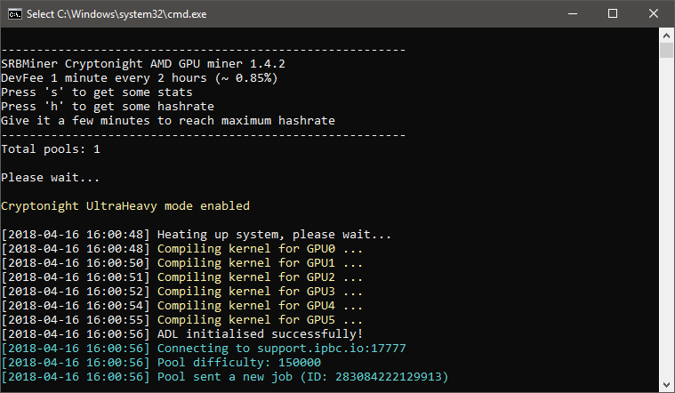Click the 'Total pools: 1' line

[51, 149]
